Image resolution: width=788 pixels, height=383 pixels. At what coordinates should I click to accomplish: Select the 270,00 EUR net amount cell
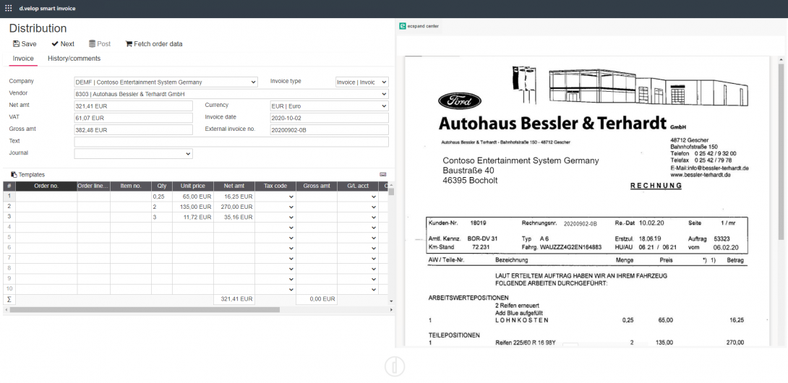point(234,207)
